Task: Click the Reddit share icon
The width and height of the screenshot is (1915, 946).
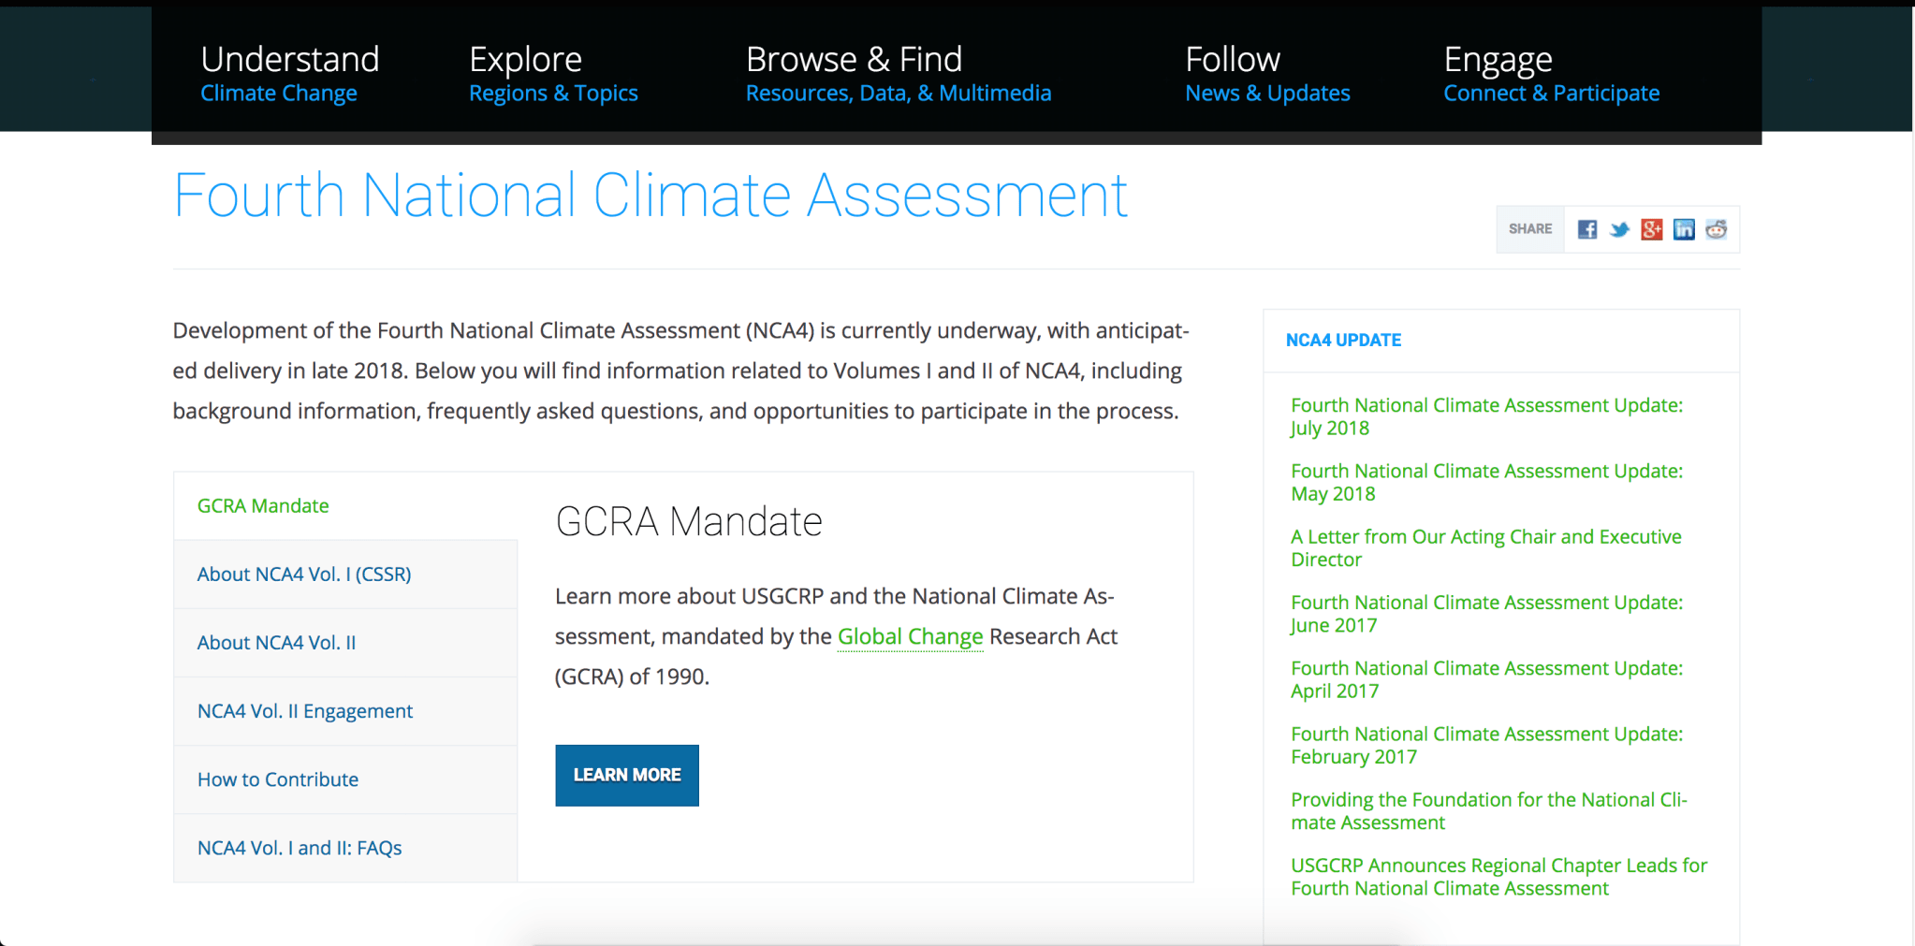Action: click(x=1716, y=229)
